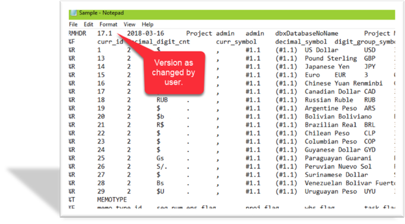Screen dimensions: 405x224
Task: Click the Pound Sterling text
Action: coord(331,58)
